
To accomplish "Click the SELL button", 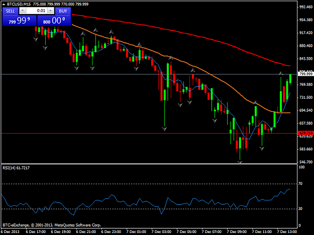I will click(x=10, y=11).
